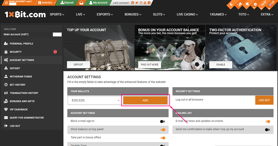Click the DEPOSIT button on the top-up banner
This screenshot has height=146, width=278.
tap(78, 65)
